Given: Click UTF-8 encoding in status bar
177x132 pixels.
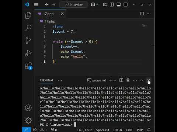Looking at the screenshot, I should (x=118, y=130).
